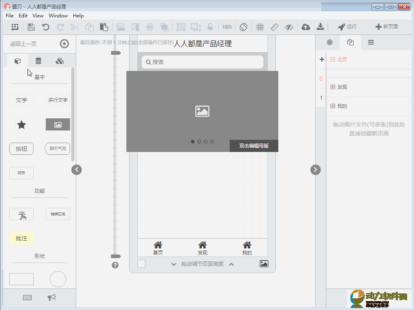Screen dimensions: 414x310
Task: Toggle hidden elements visibility eye icon
Action: point(289,27)
